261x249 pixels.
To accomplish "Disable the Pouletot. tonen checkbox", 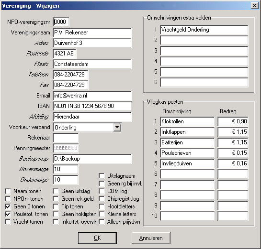I will tap(8, 214).
